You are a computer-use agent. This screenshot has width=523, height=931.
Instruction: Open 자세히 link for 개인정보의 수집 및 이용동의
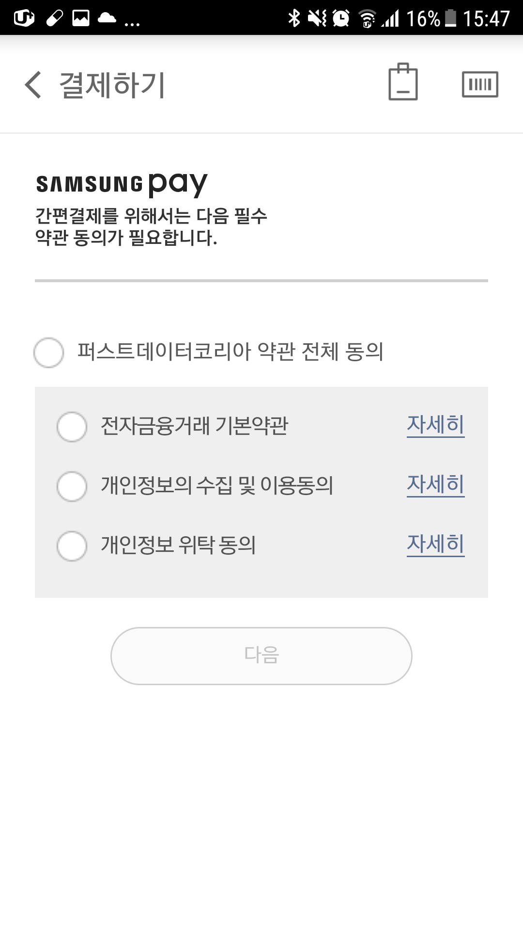[x=435, y=485]
